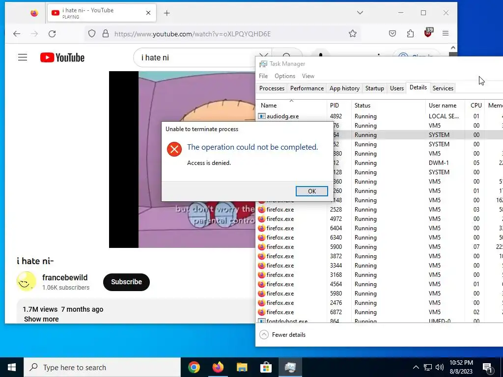Open the Pocket save icon
Image resolution: width=503 pixels, height=377 pixels.
pos(392,34)
